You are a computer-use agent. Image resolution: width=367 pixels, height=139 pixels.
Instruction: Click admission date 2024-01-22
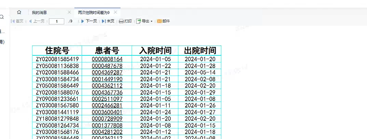pyautogui.click(x=155, y=66)
